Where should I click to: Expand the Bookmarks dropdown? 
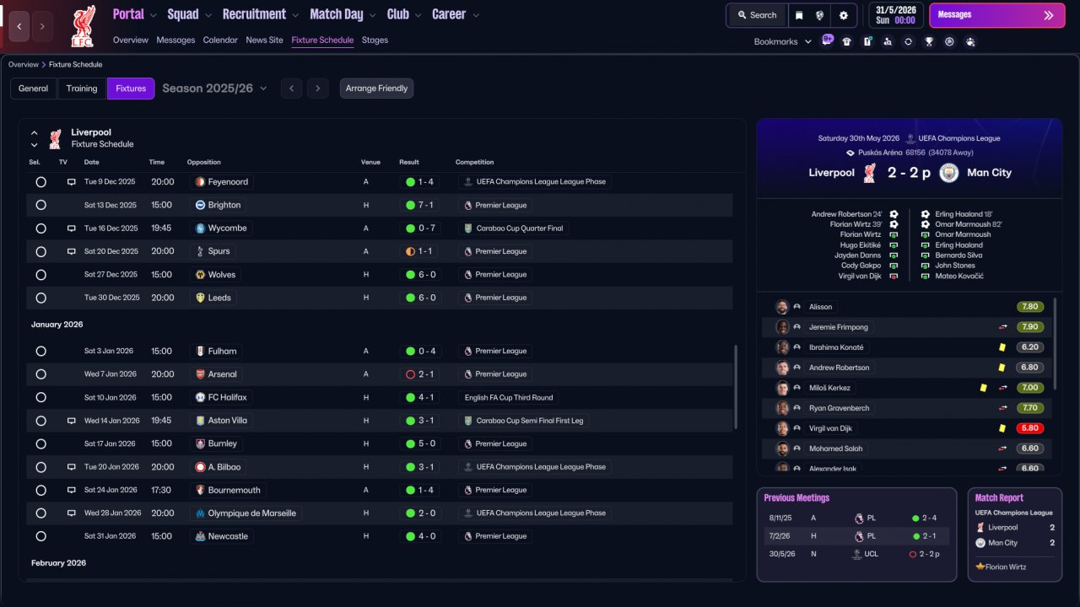tap(783, 41)
